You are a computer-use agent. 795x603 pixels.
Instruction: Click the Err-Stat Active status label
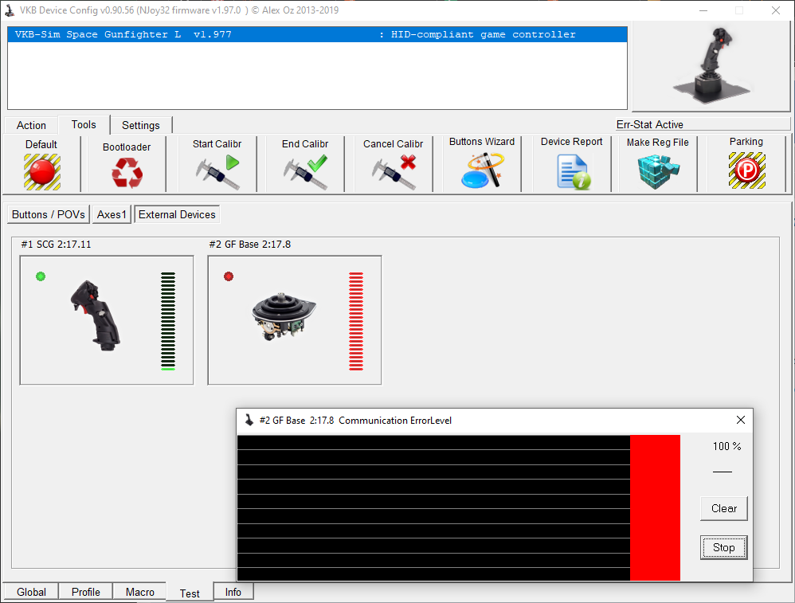pyautogui.click(x=650, y=125)
